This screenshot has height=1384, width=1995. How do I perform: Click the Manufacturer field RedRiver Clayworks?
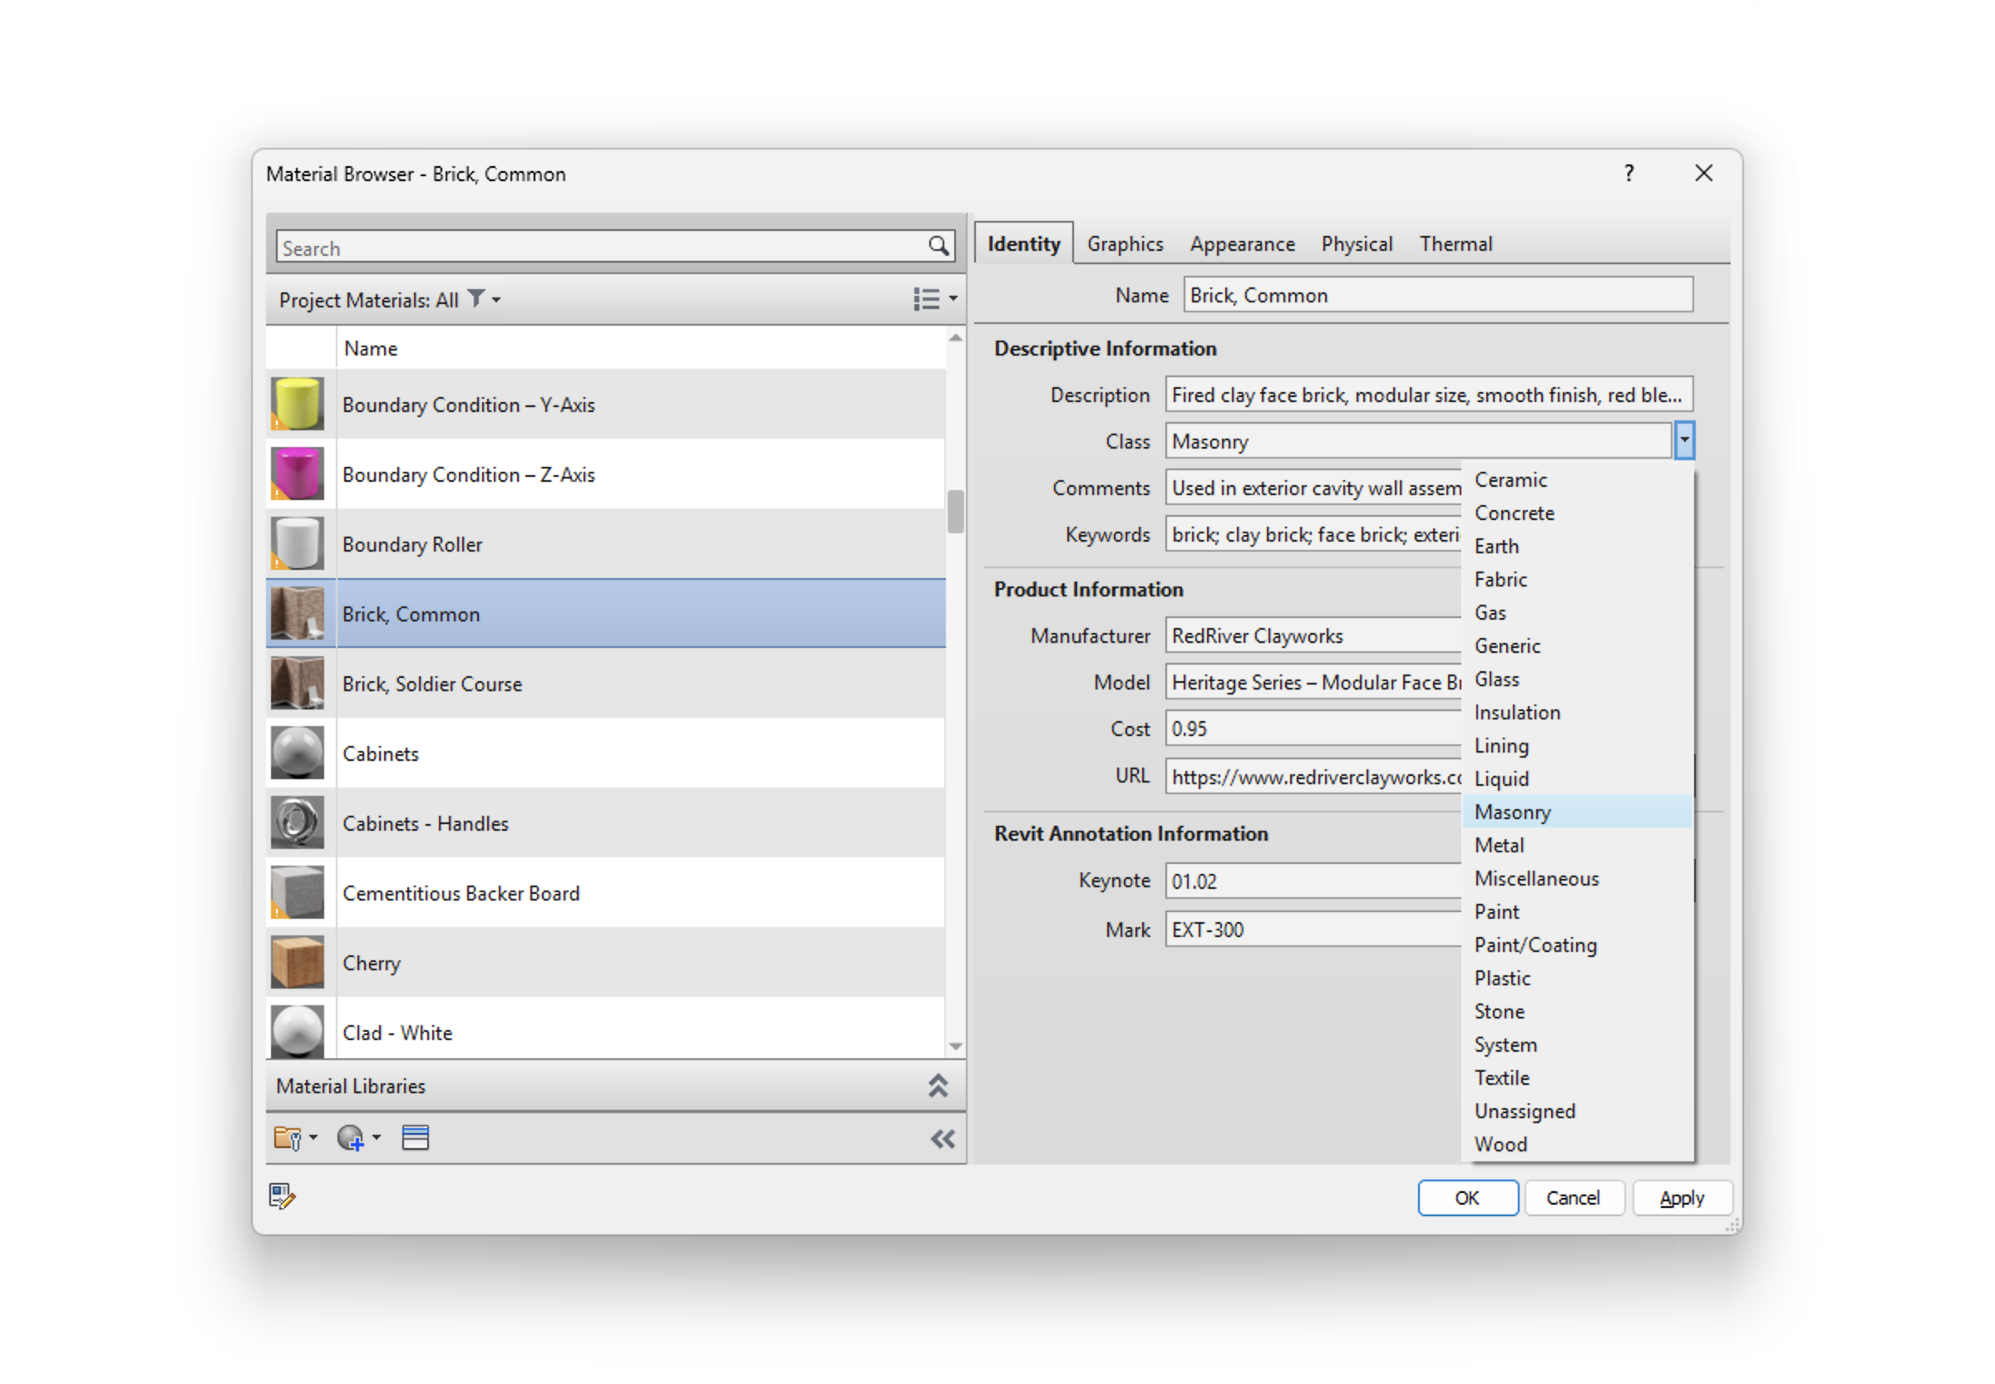point(1313,636)
